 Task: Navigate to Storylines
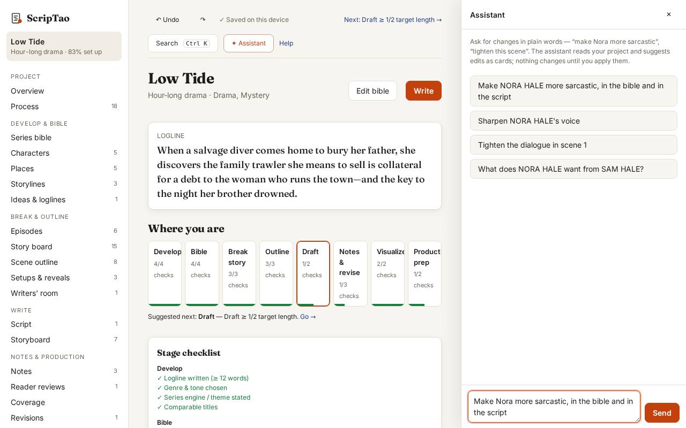64,184
